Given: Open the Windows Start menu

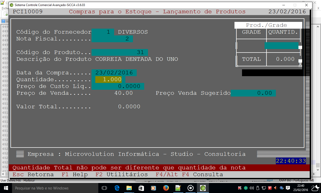Looking at the screenshot, I should pyautogui.click(x=6, y=188).
